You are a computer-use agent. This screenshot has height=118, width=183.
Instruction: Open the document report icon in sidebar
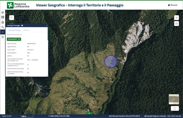(3, 37)
